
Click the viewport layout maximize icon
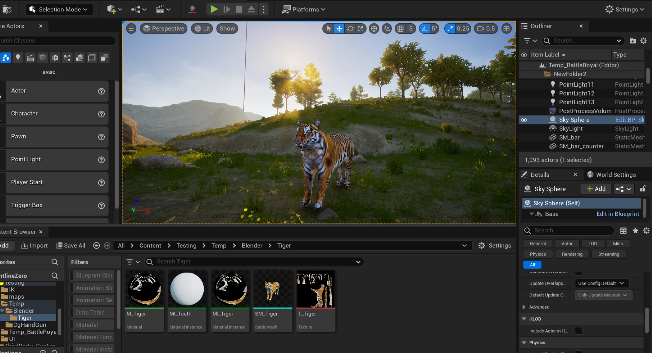506,29
